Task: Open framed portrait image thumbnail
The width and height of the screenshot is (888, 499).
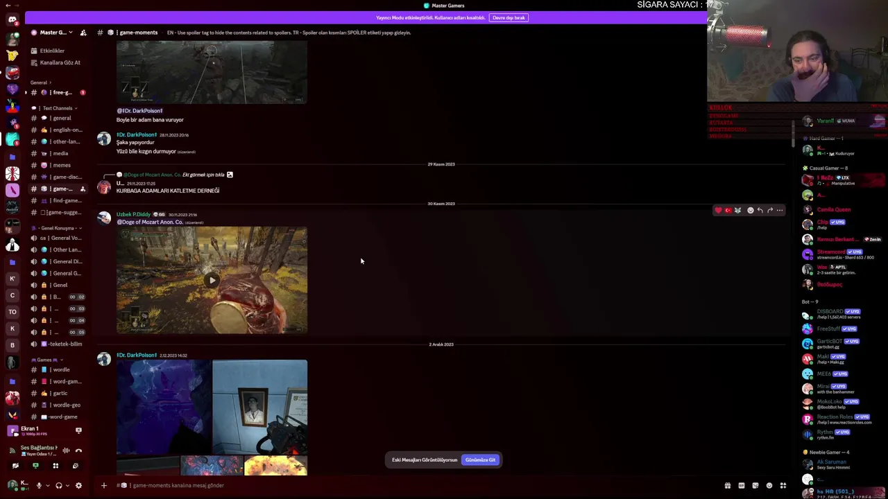Action: click(x=259, y=407)
